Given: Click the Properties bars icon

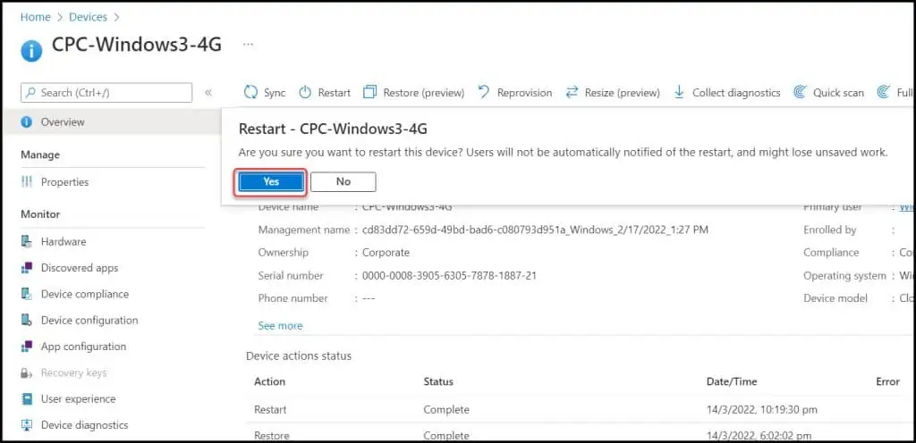Looking at the screenshot, I should (26, 182).
